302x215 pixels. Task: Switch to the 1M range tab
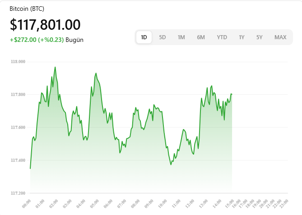[x=181, y=37]
